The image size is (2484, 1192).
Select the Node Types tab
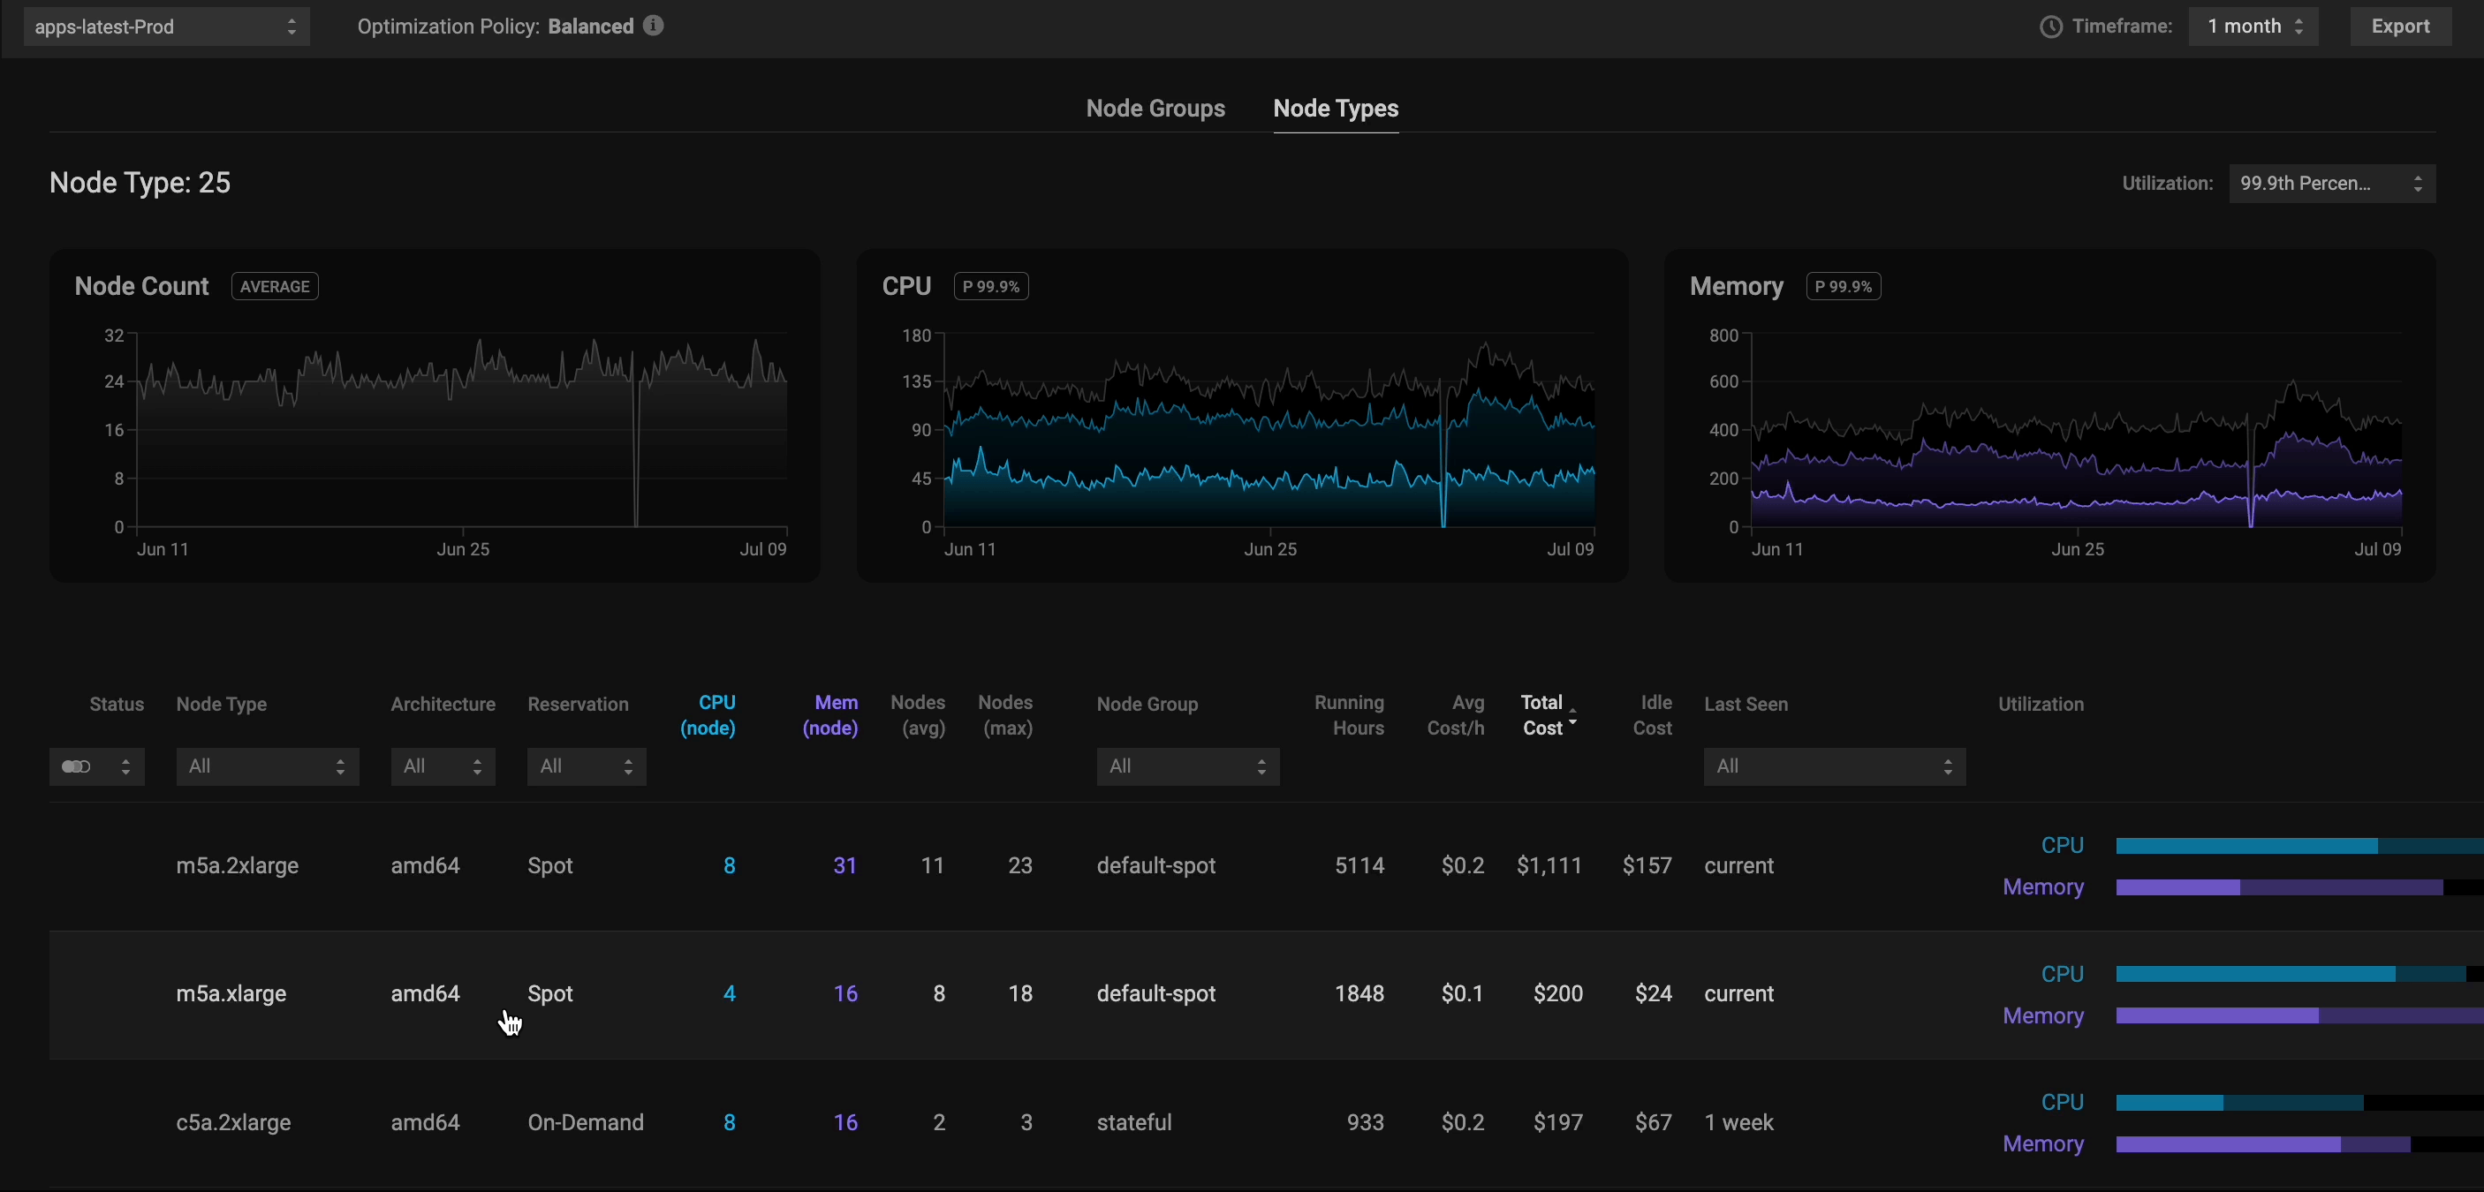pos(1336,109)
